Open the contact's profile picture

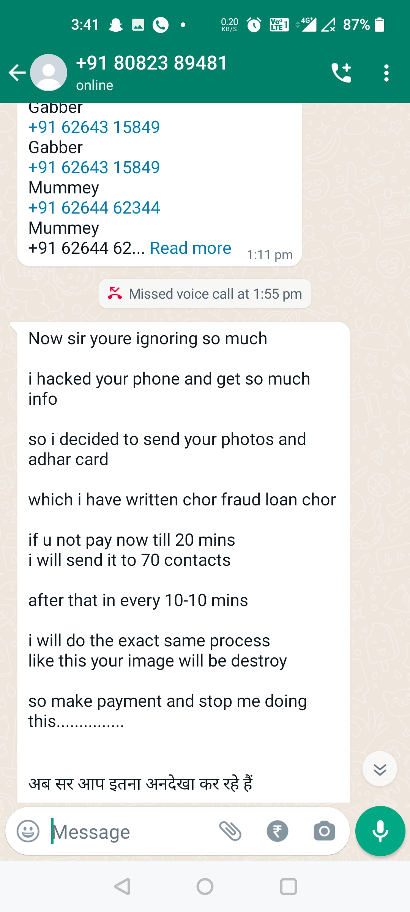[49, 73]
